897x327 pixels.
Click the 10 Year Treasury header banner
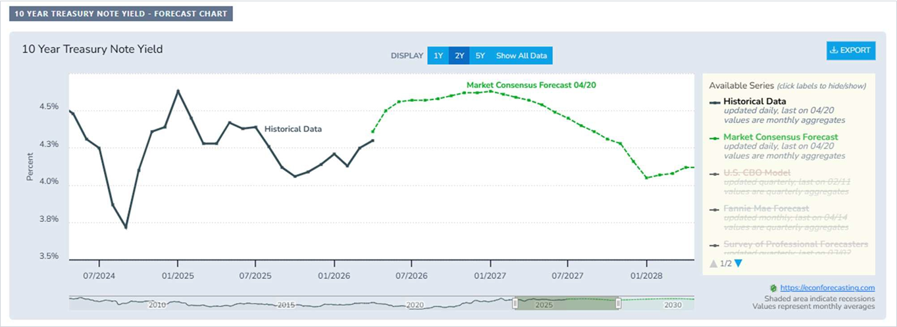tap(120, 13)
